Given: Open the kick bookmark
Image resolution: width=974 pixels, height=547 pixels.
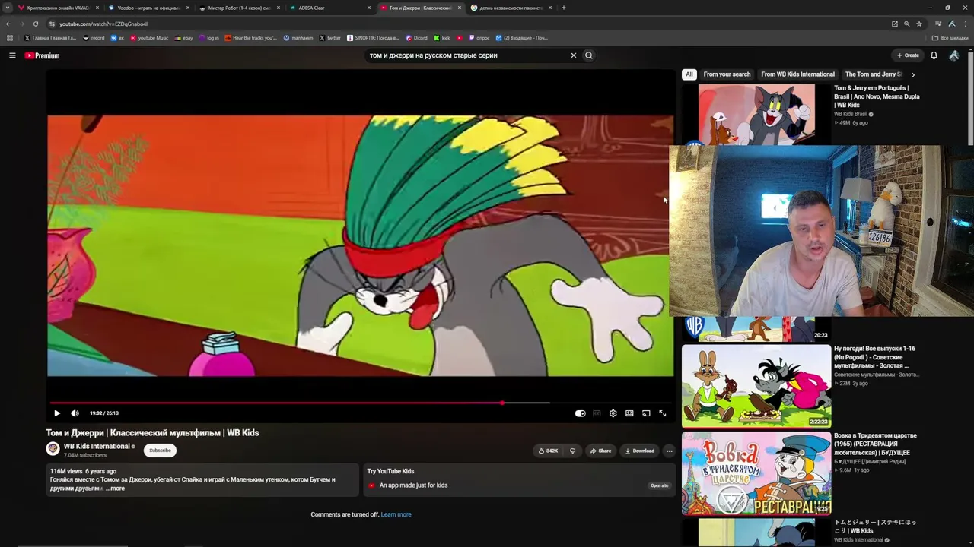Looking at the screenshot, I should click(442, 38).
